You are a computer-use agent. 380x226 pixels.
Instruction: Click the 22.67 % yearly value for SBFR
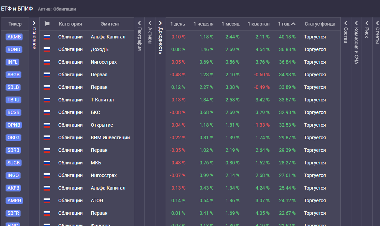click(x=287, y=213)
